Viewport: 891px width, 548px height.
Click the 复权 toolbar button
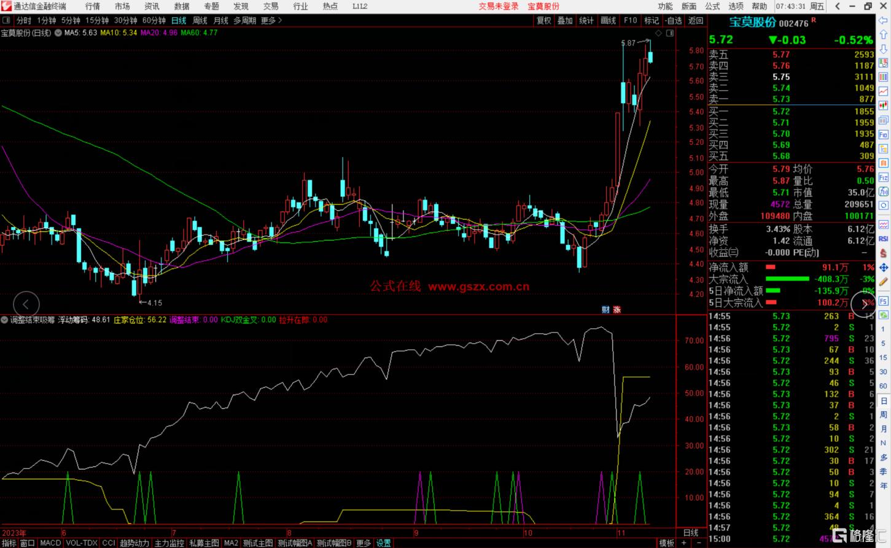pos(543,20)
